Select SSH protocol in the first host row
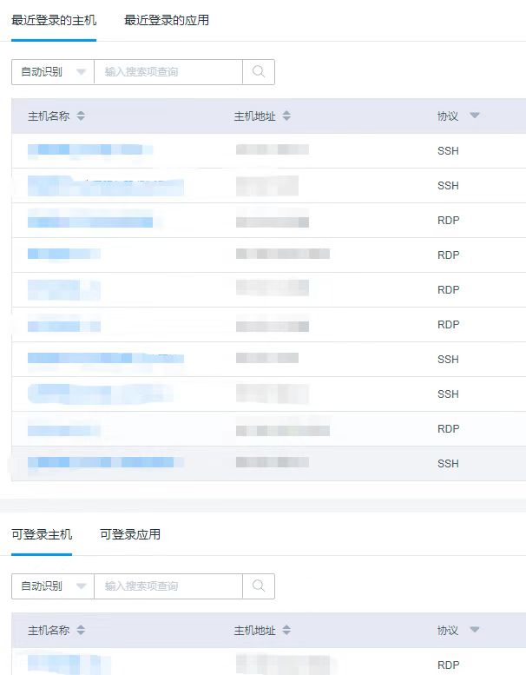 [x=448, y=151]
